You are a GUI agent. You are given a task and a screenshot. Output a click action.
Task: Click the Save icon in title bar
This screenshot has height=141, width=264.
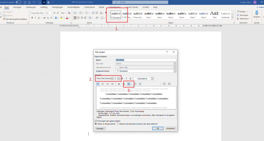point(25,2)
